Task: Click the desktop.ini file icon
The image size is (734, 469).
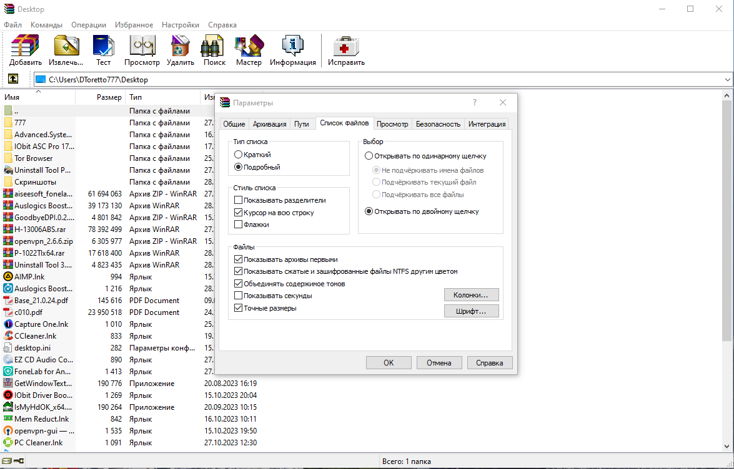Action: pyautogui.click(x=8, y=348)
